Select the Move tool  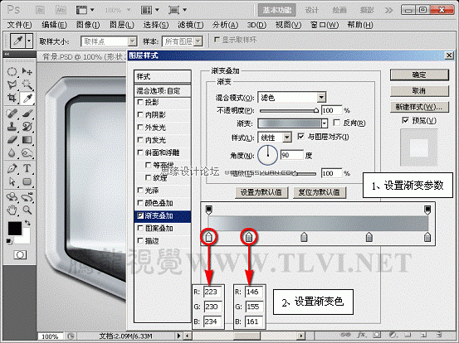coord(27,71)
